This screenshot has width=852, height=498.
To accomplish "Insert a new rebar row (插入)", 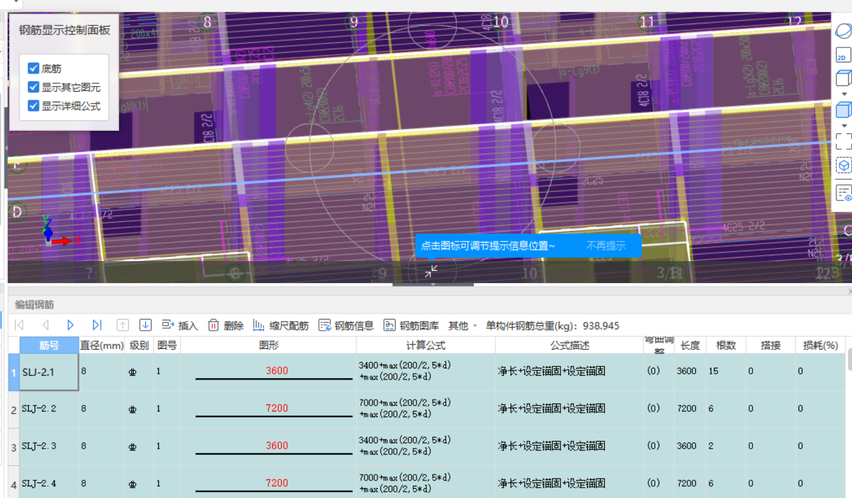I will (180, 325).
